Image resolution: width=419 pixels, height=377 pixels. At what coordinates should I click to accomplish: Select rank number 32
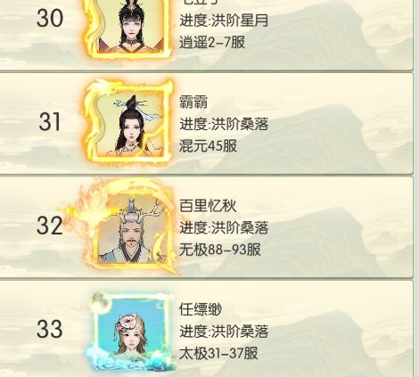[x=50, y=225]
